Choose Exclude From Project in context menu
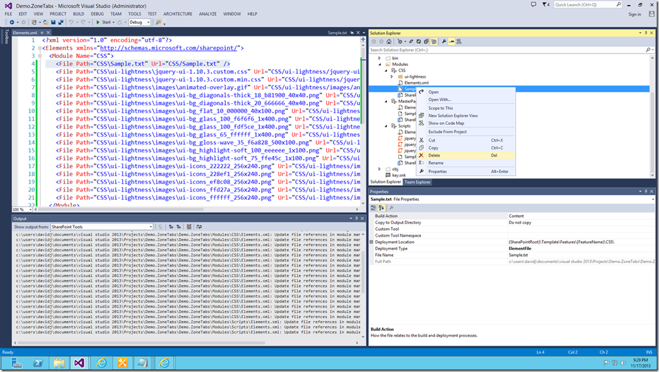 (x=466, y=132)
